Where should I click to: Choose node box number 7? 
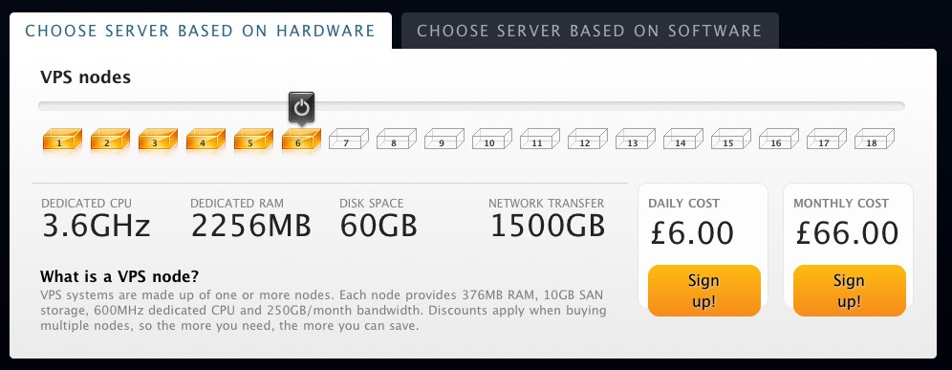point(349,140)
